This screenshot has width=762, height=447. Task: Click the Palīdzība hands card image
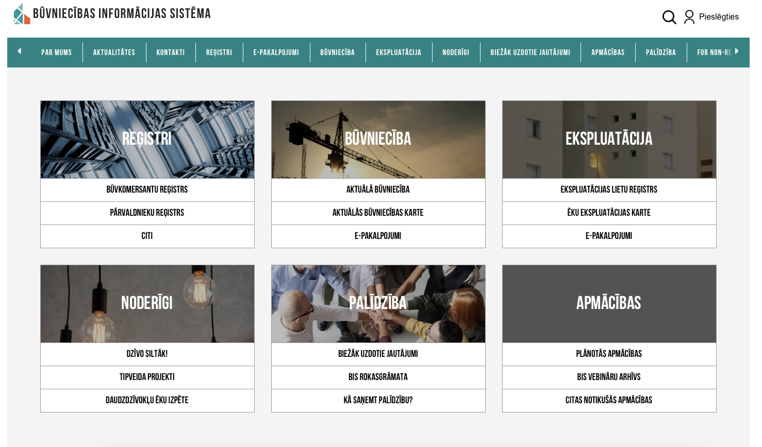(378, 304)
